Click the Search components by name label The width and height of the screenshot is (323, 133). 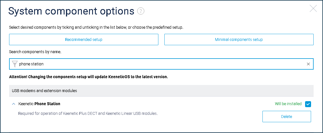pos(35,52)
